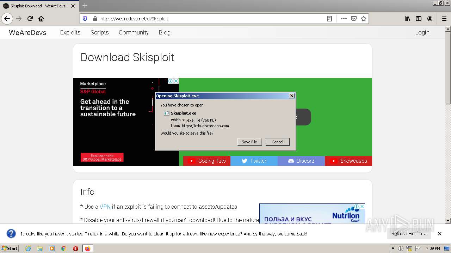Click the volume speaker tray icon
This screenshot has height=253, width=451.
point(401,248)
